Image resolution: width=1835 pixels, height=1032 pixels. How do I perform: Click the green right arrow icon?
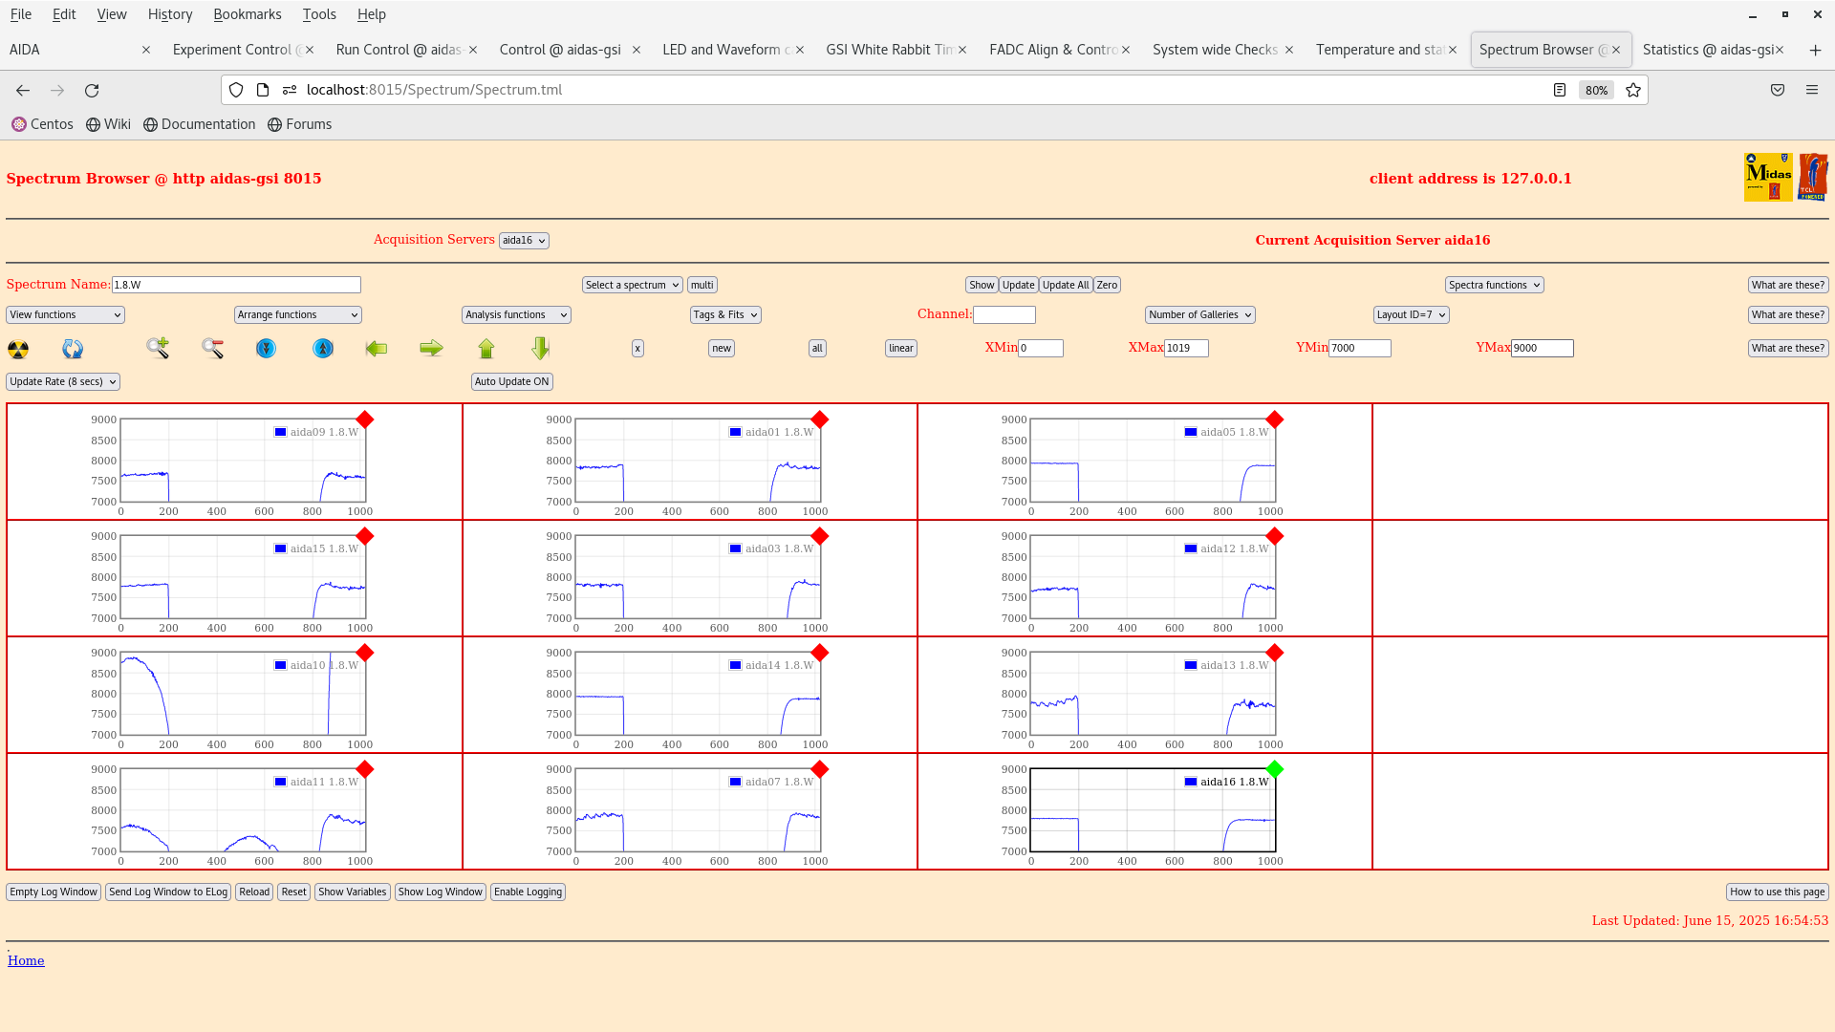click(x=431, y=349)
